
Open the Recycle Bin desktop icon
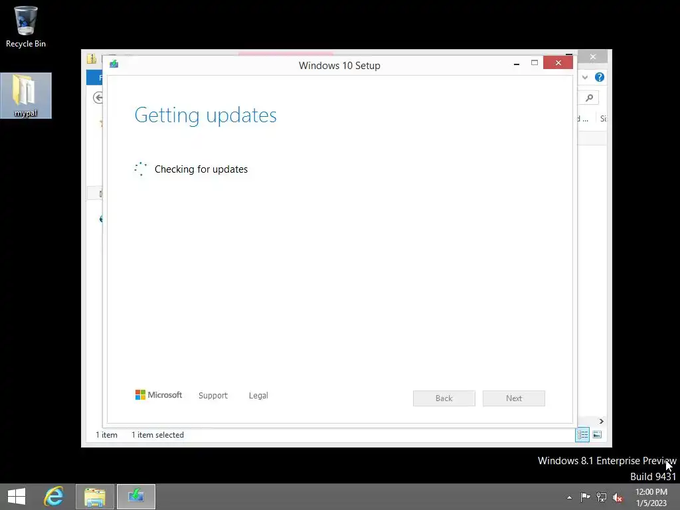26,26
